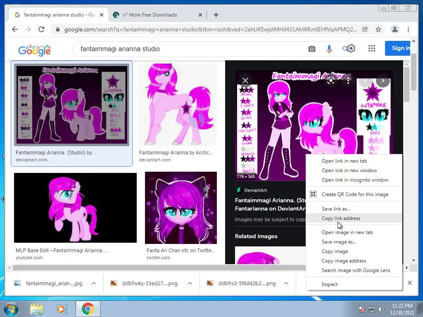Click the network tray icon
This screenshot has width=423, height=317.
click(371, 309)
